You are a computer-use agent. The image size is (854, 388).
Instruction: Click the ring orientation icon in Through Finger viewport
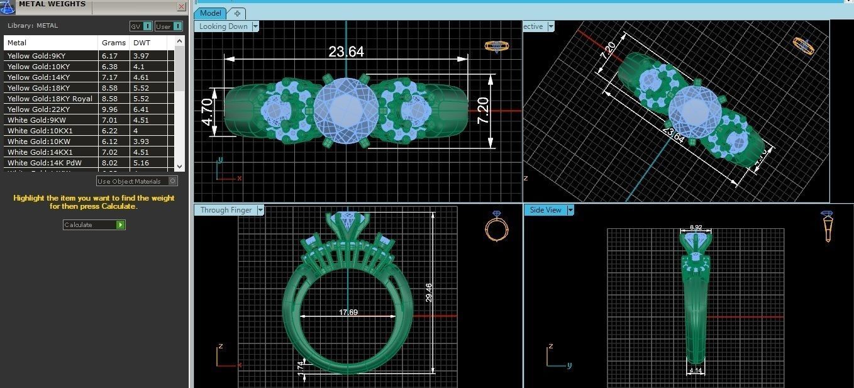pyautogui.click(x=496, y=226)
